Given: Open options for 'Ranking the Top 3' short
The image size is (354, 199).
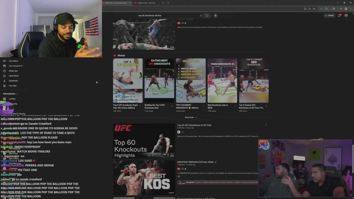Looking at the screenshot, I should coord(172,106).
